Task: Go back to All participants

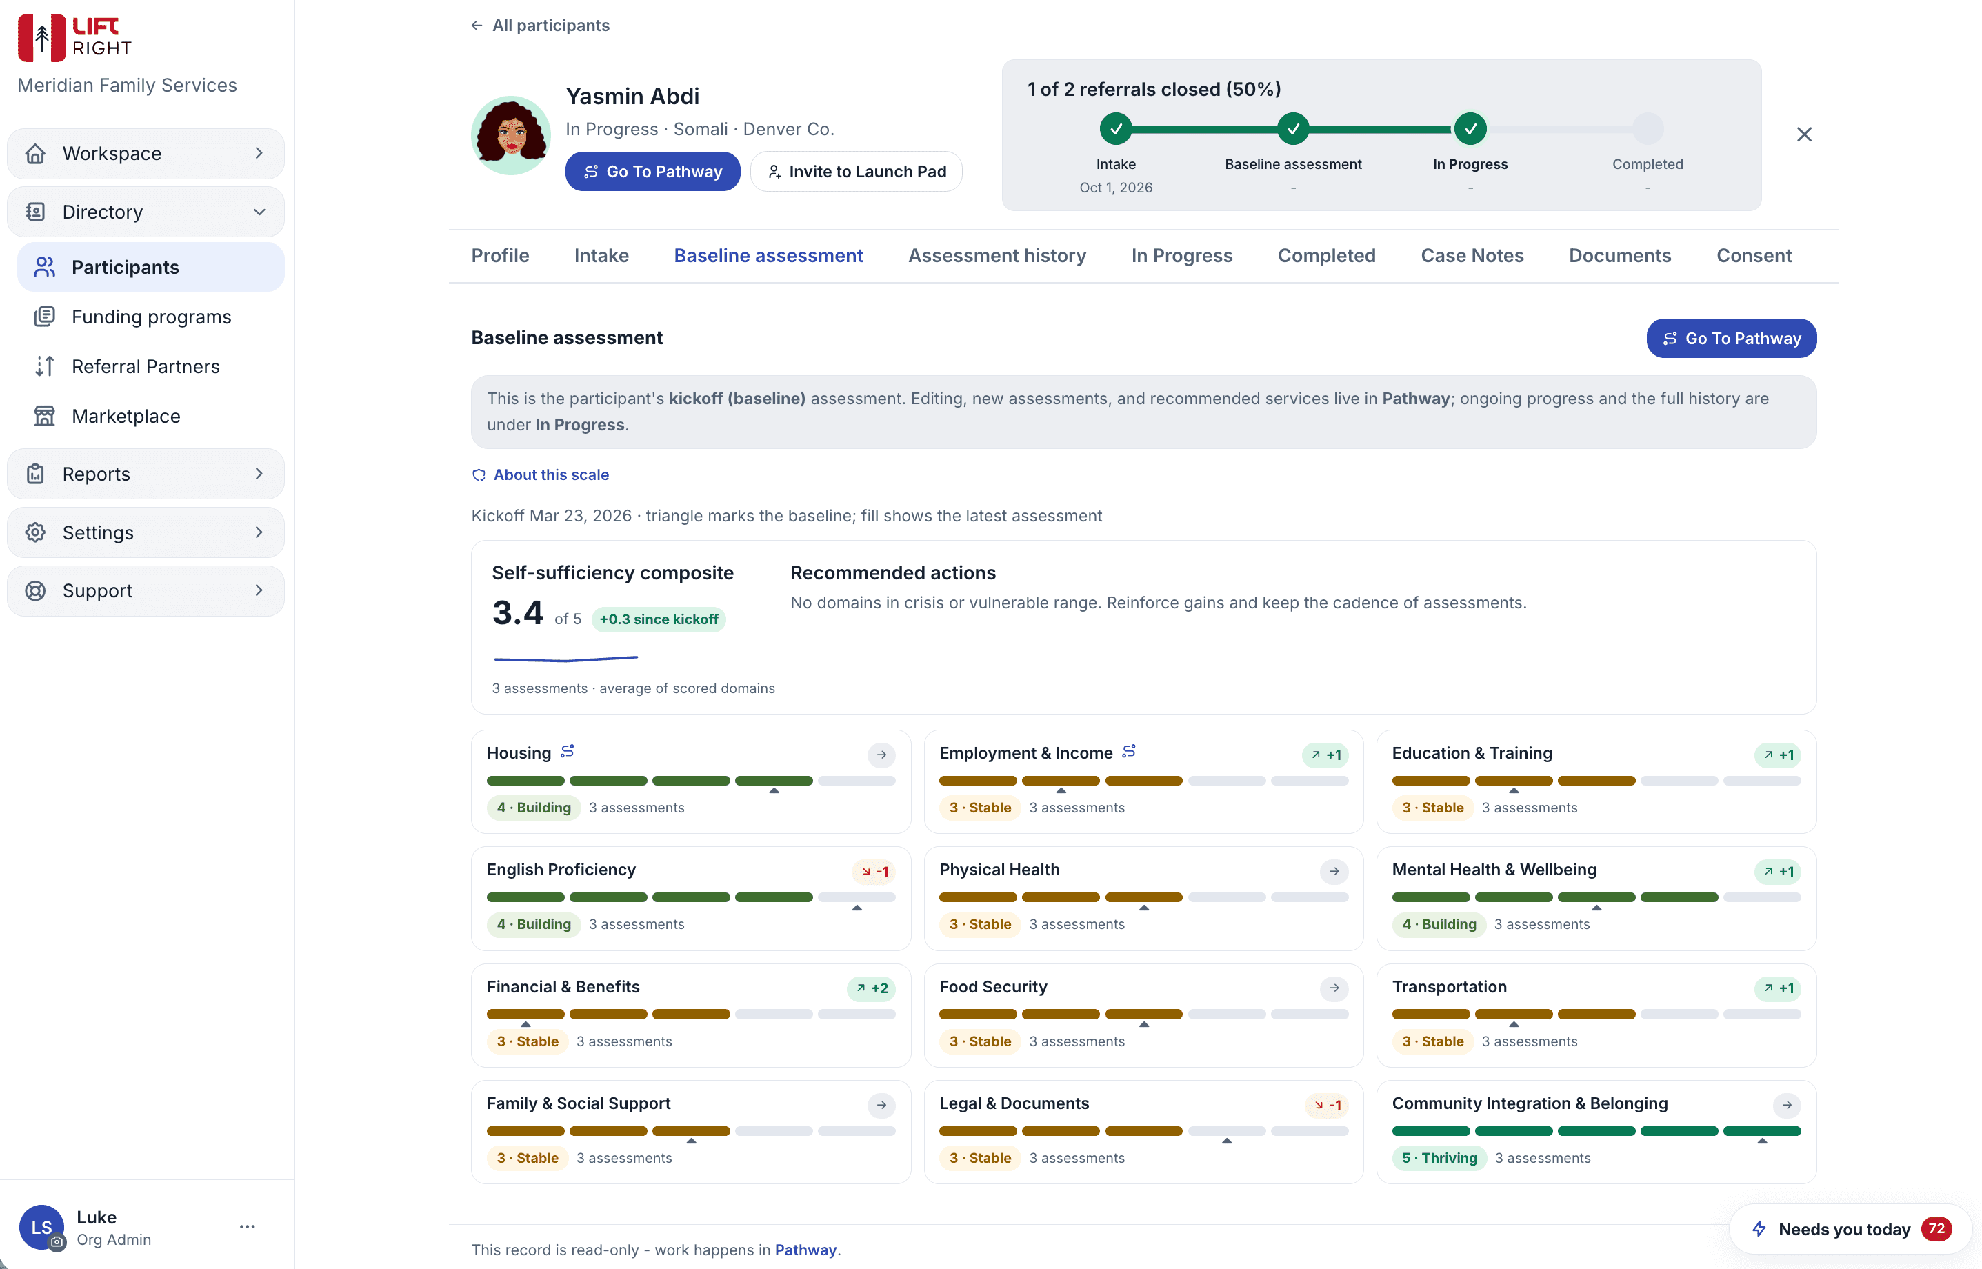Action: tap(541, 26)
